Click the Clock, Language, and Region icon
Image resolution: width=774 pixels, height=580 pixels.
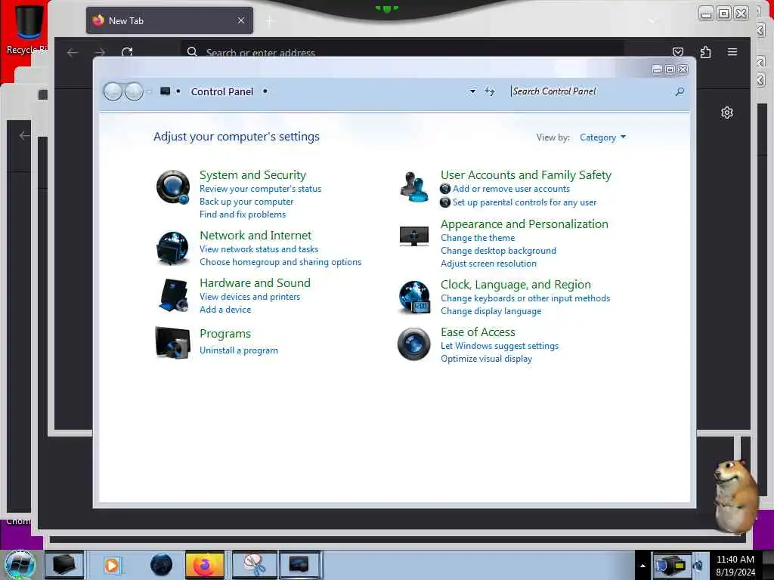pos(414,297)
